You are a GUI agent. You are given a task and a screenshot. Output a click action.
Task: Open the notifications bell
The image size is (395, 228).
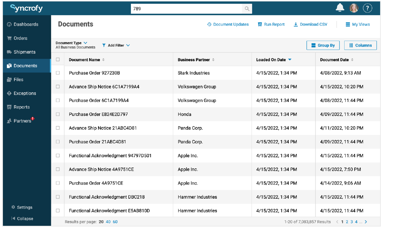click(340, 8)
